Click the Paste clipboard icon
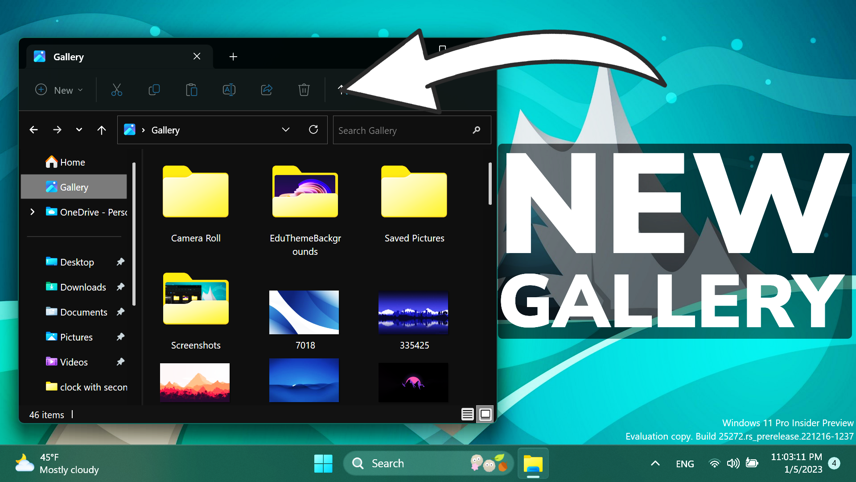The height and width of the screenshot is (482, 856). [191, 90]
